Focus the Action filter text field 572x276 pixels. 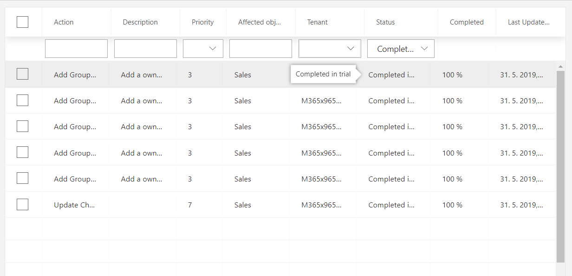pos(76,49)
